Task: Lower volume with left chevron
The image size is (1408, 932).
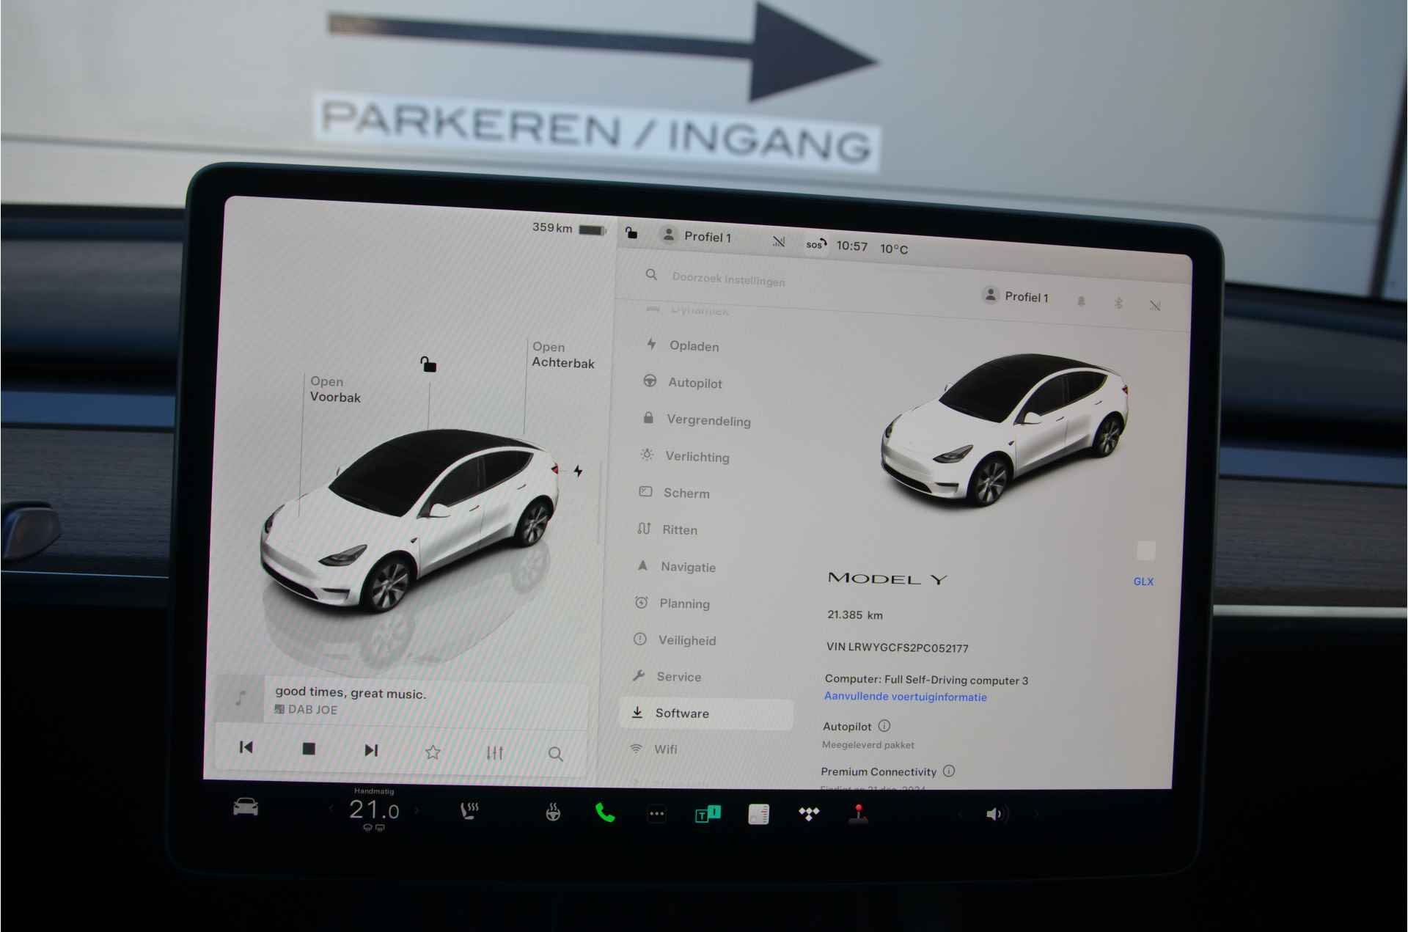Action: click(958, 814)
